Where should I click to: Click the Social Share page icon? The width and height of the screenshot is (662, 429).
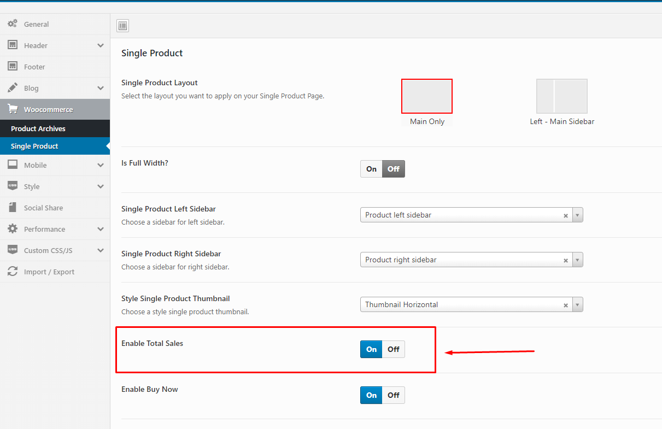tap(13, 208)
